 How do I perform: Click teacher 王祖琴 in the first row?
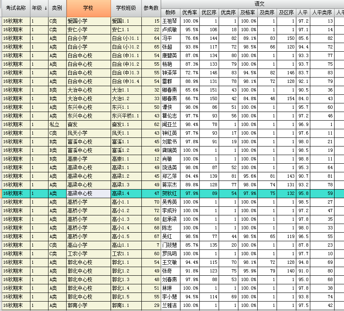pyautogui.click(x=170, y=21)
